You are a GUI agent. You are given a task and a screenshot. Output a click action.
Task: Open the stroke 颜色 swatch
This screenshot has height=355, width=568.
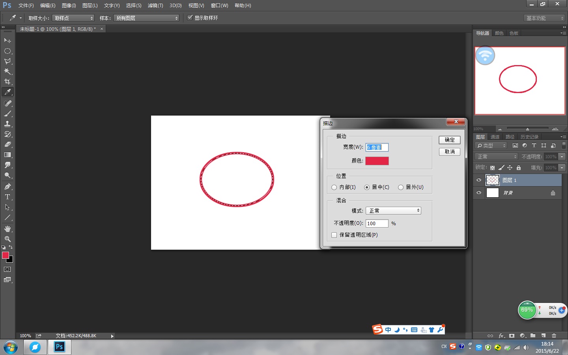tap(377, 161)
